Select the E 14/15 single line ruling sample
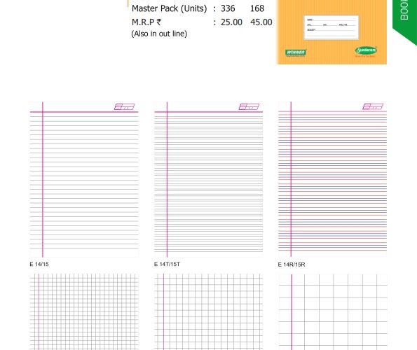 pyautogui.click(x=84, y=179)
